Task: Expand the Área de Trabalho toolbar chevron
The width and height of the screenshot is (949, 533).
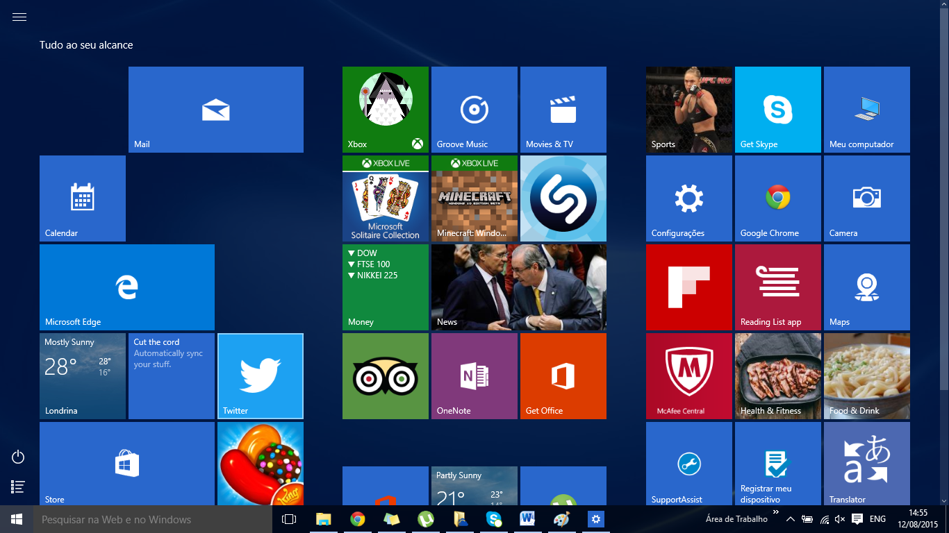Action: pos(775,512)
